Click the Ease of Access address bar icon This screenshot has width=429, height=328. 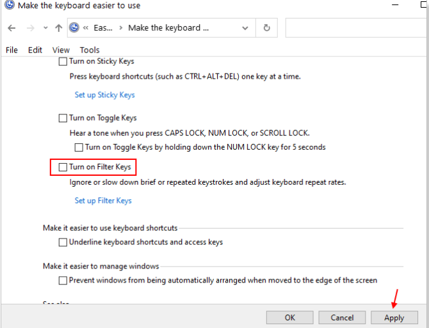click(x=74, y=27)
